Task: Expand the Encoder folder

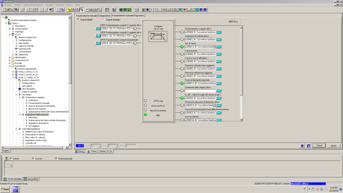Action: [x=10, y=63]
